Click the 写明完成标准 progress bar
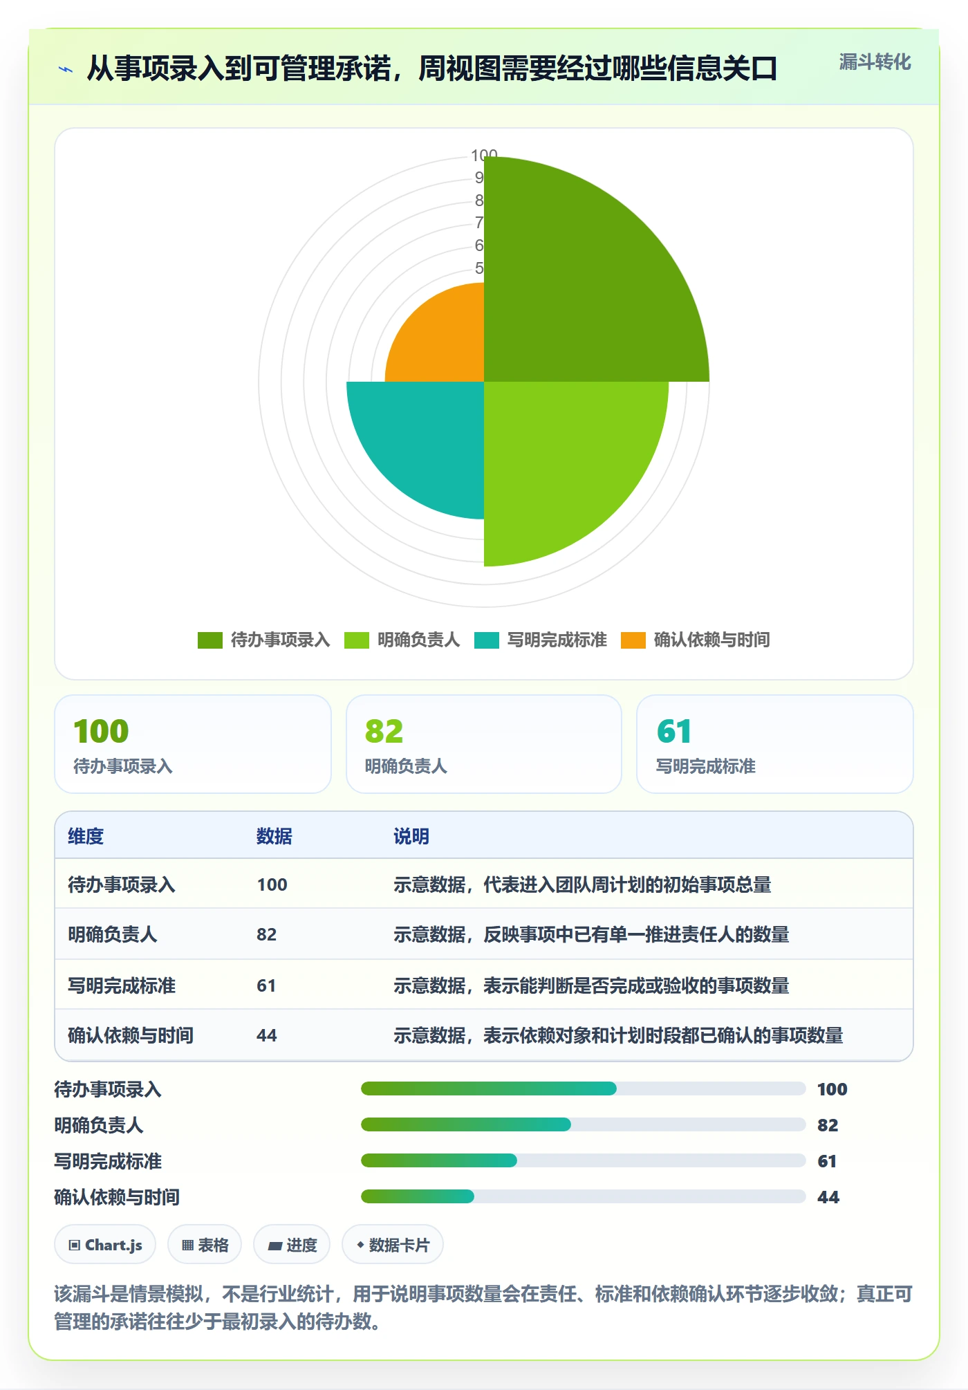 (583, 1160)
